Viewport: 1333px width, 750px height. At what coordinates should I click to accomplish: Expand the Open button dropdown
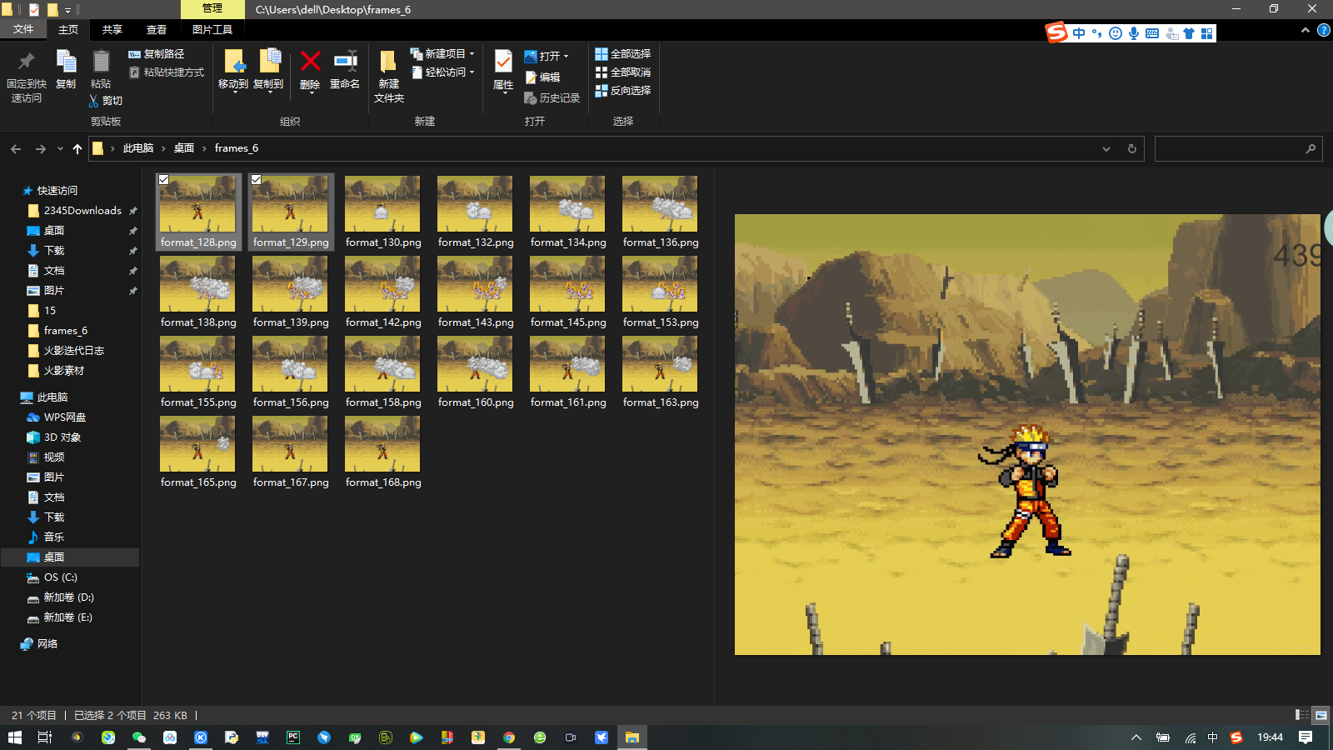pos(566,57)
